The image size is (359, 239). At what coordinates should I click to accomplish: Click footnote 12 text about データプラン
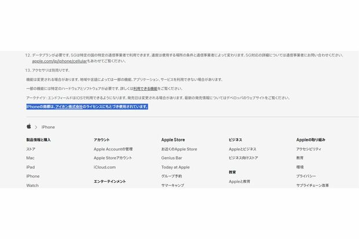188,58
